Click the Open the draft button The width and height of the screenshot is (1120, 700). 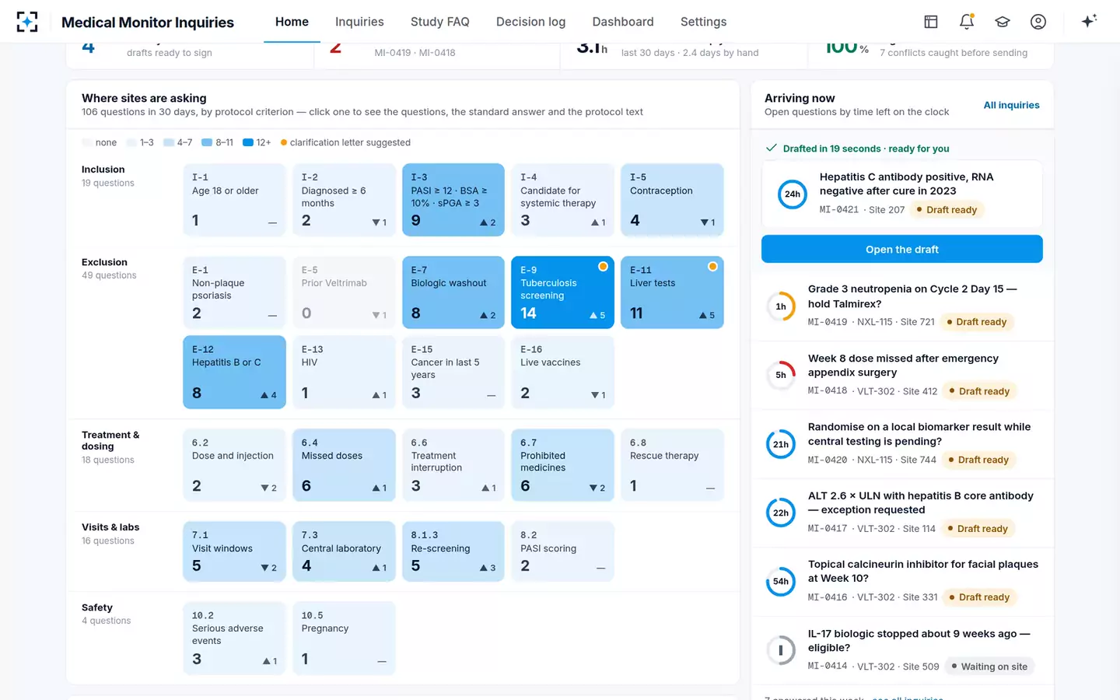coord(902,249)
